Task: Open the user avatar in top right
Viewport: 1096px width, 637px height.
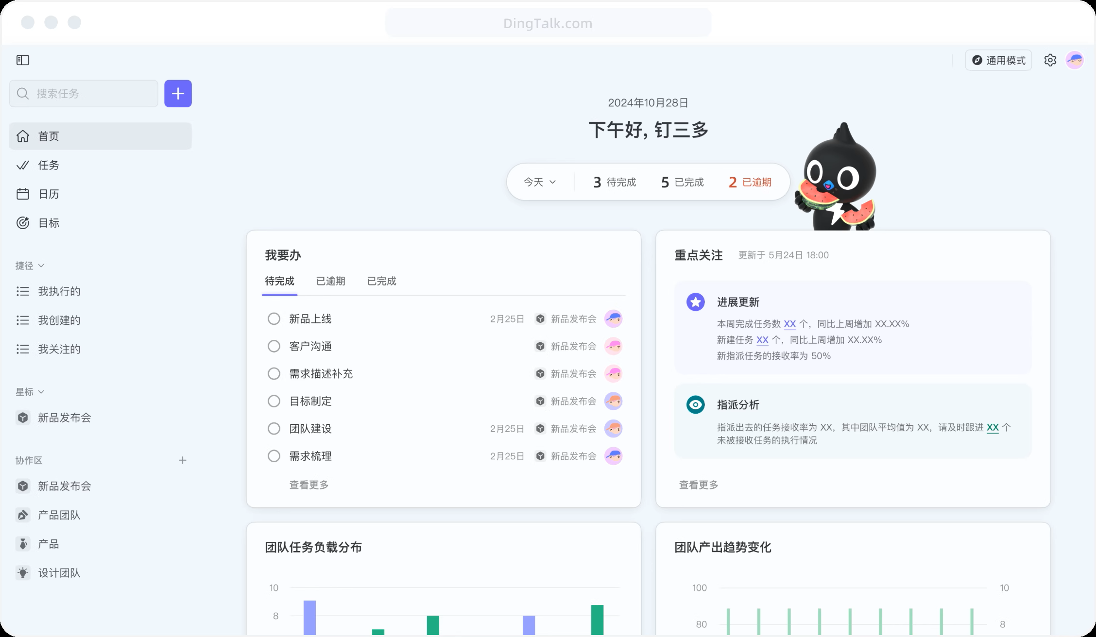Action: click(x=1074, y=60)
